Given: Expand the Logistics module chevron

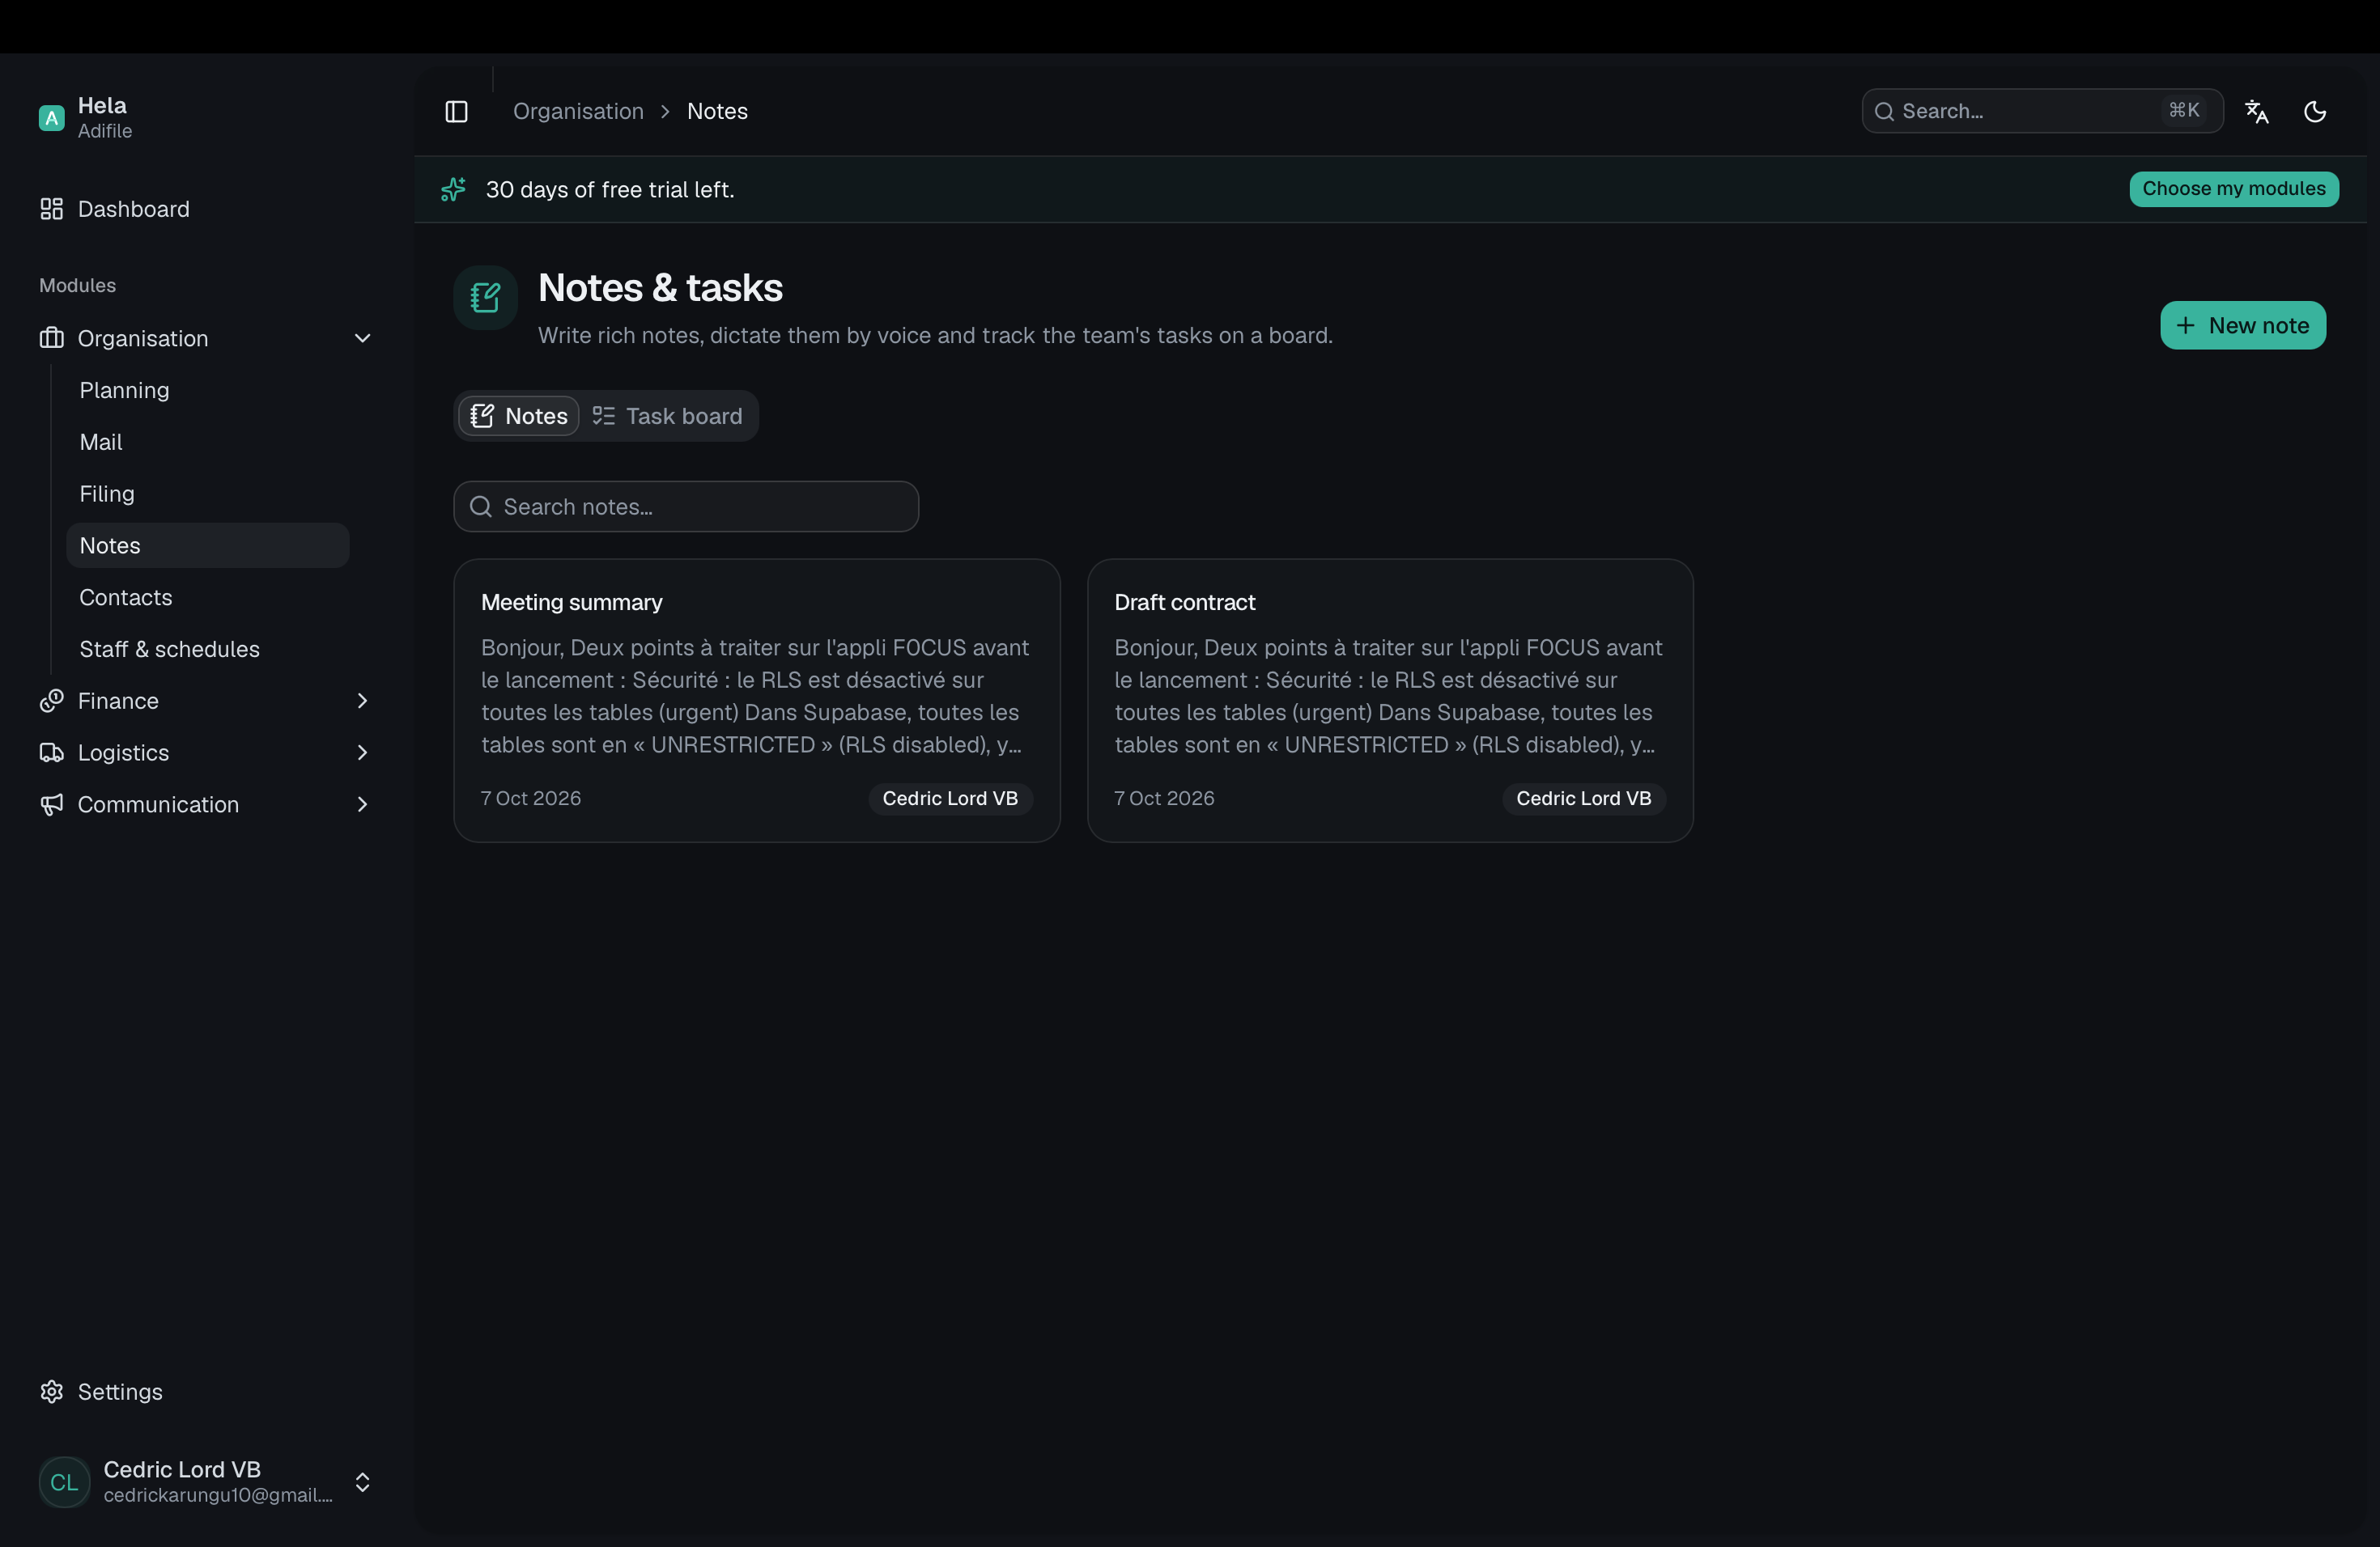Looking at the screenshot, I should [362, 752].
